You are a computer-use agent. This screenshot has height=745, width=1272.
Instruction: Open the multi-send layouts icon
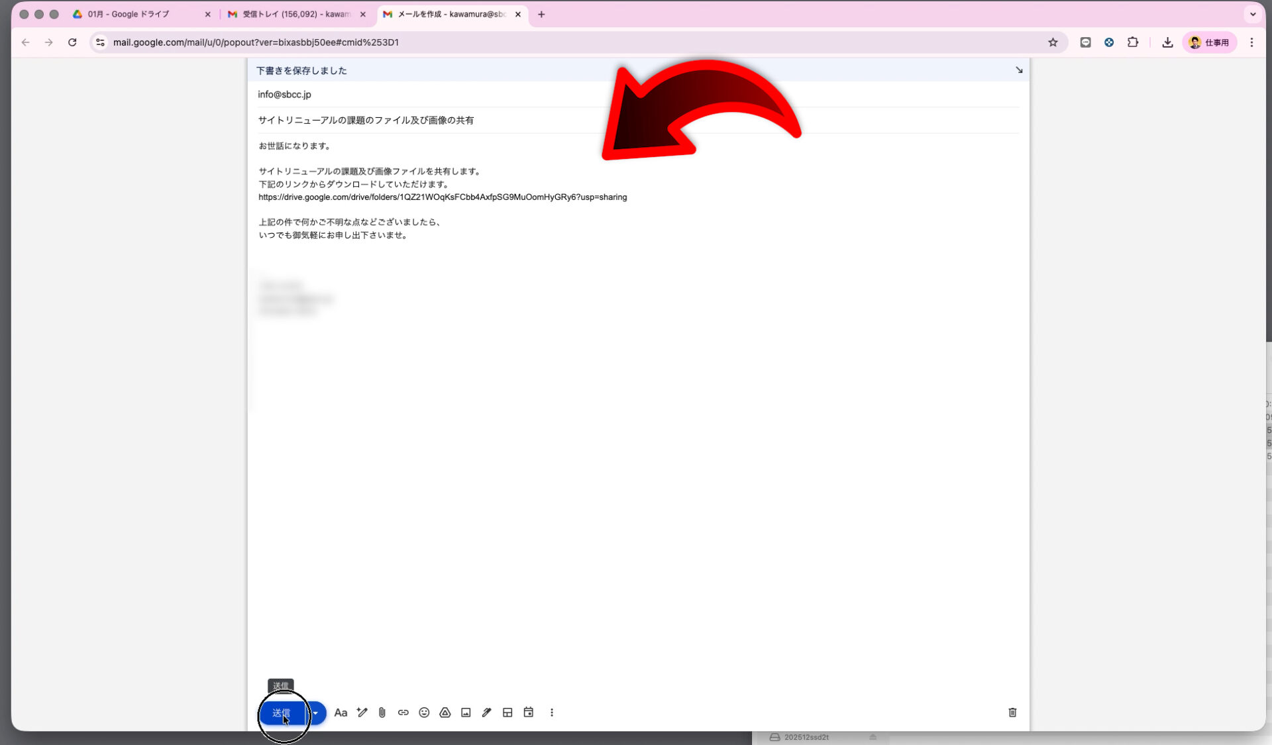[507, 713]
